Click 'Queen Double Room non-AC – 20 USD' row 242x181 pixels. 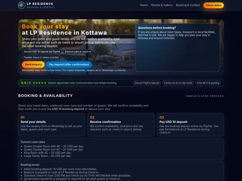[54, 149]
